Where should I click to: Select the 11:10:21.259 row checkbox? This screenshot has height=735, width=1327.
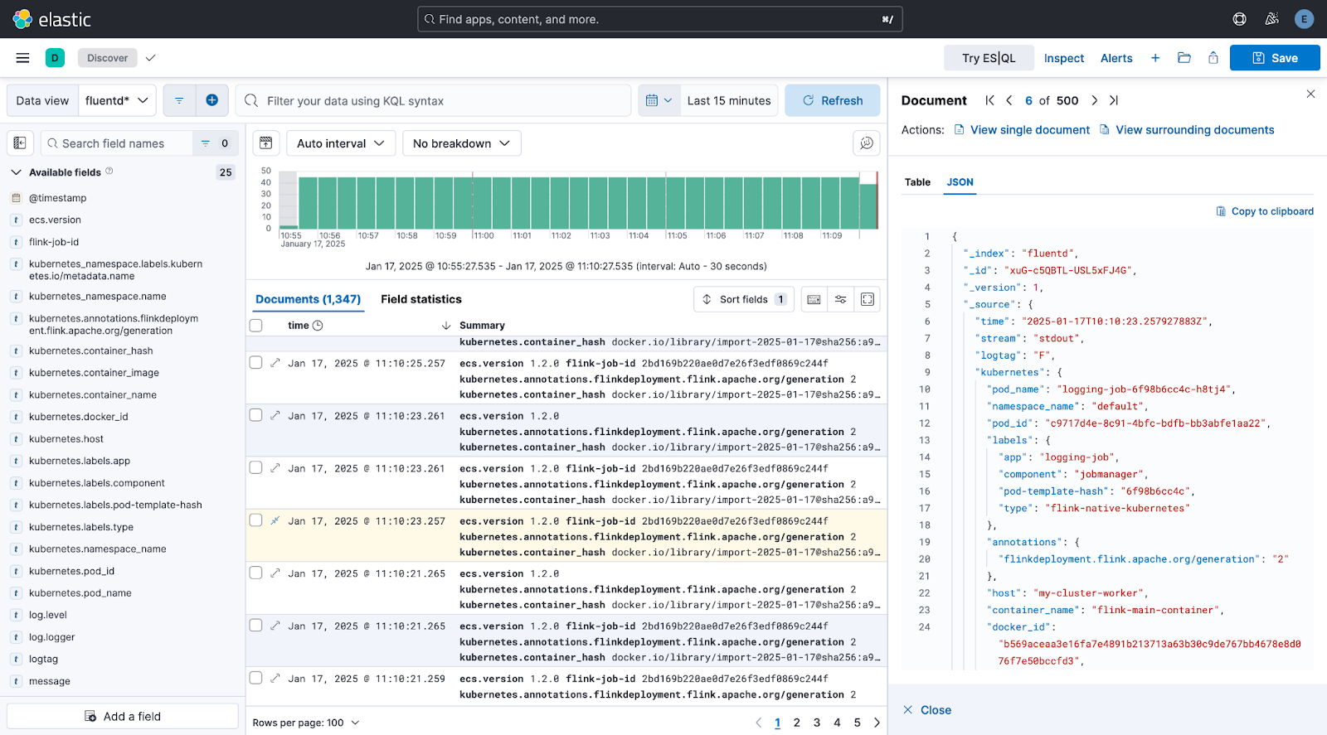pyautogui.click(x=256, y=678)
